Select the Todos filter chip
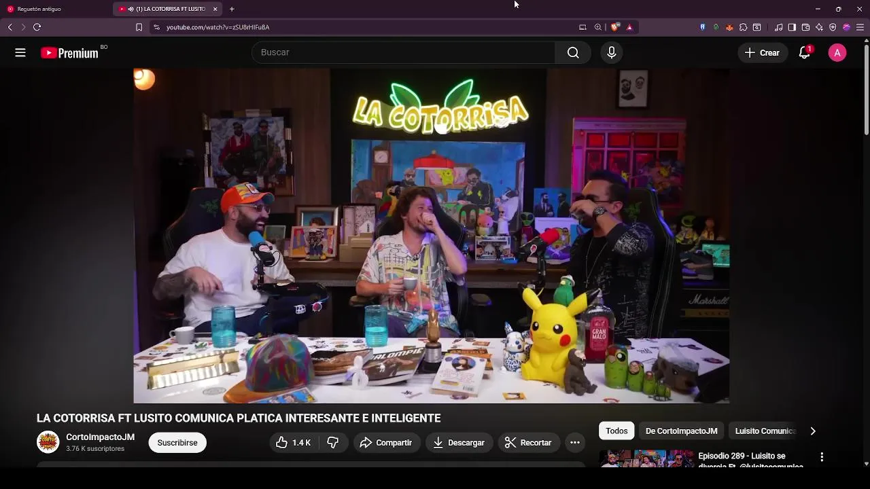 616,431
